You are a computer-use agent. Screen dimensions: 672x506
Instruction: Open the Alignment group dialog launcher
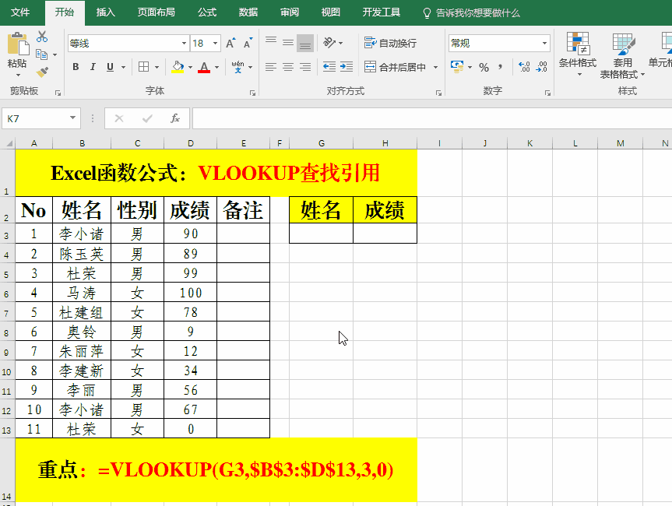tap(438, 93)
